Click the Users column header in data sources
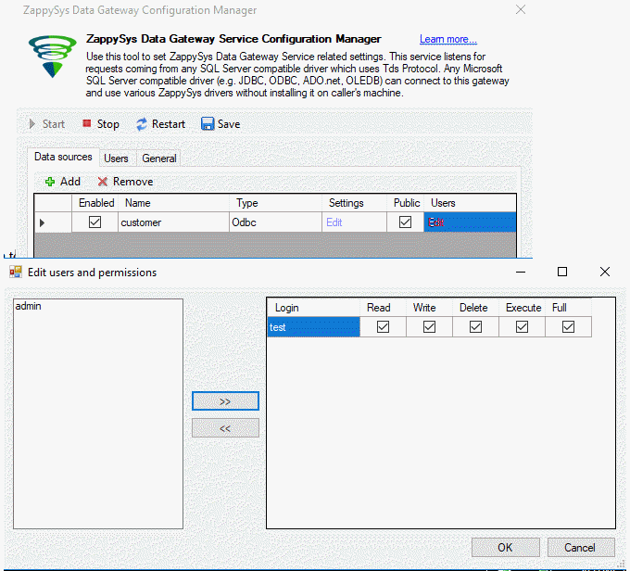630x571 pixels. tap(470, 203)
